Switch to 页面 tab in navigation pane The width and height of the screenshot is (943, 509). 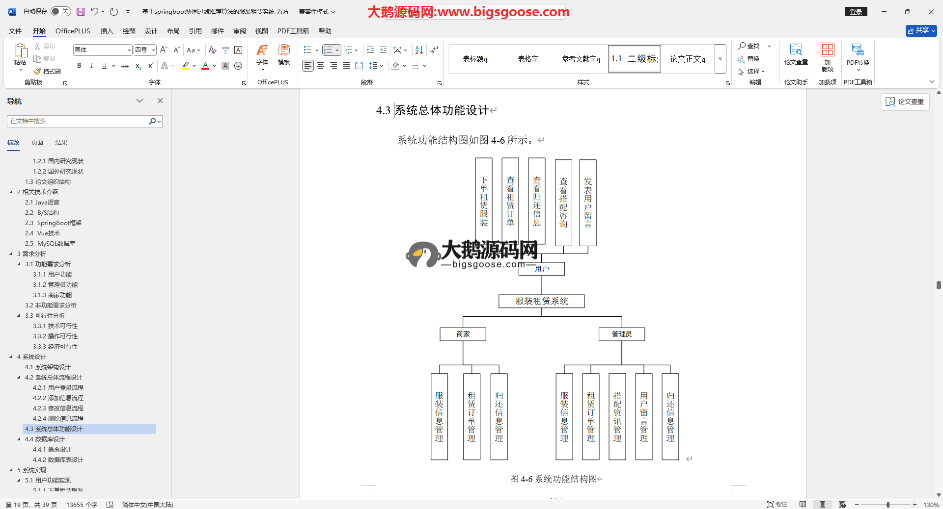tap(37, 143)
